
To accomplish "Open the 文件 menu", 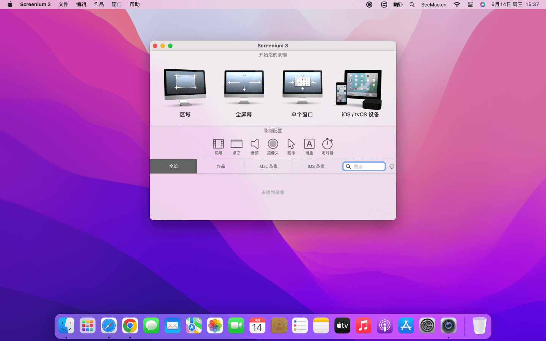I will click(63, 5).
